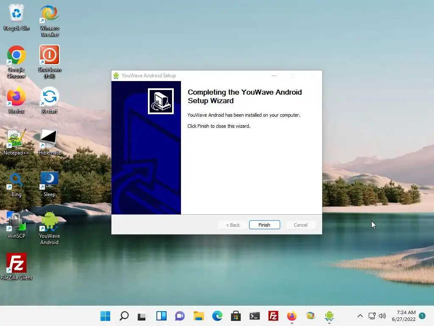
Task: Click the Back button in setup wizard
Action: point(233,225)
